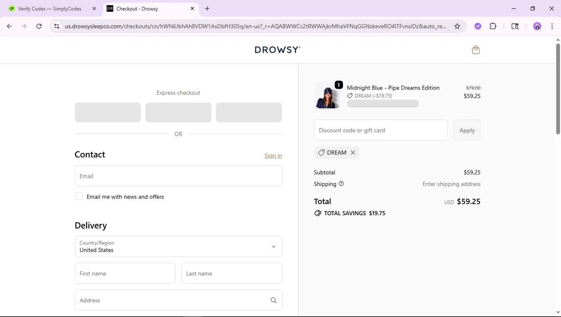The width and height of the screenshot is (561, 317).
Task: Click the First name field
Action: pyautogui.click(x=125, y=273)
